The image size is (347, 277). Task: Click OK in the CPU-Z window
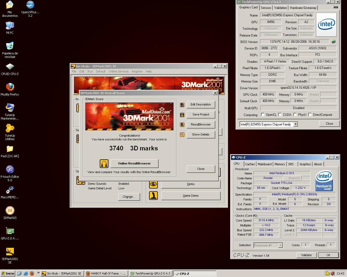(328, 255)
